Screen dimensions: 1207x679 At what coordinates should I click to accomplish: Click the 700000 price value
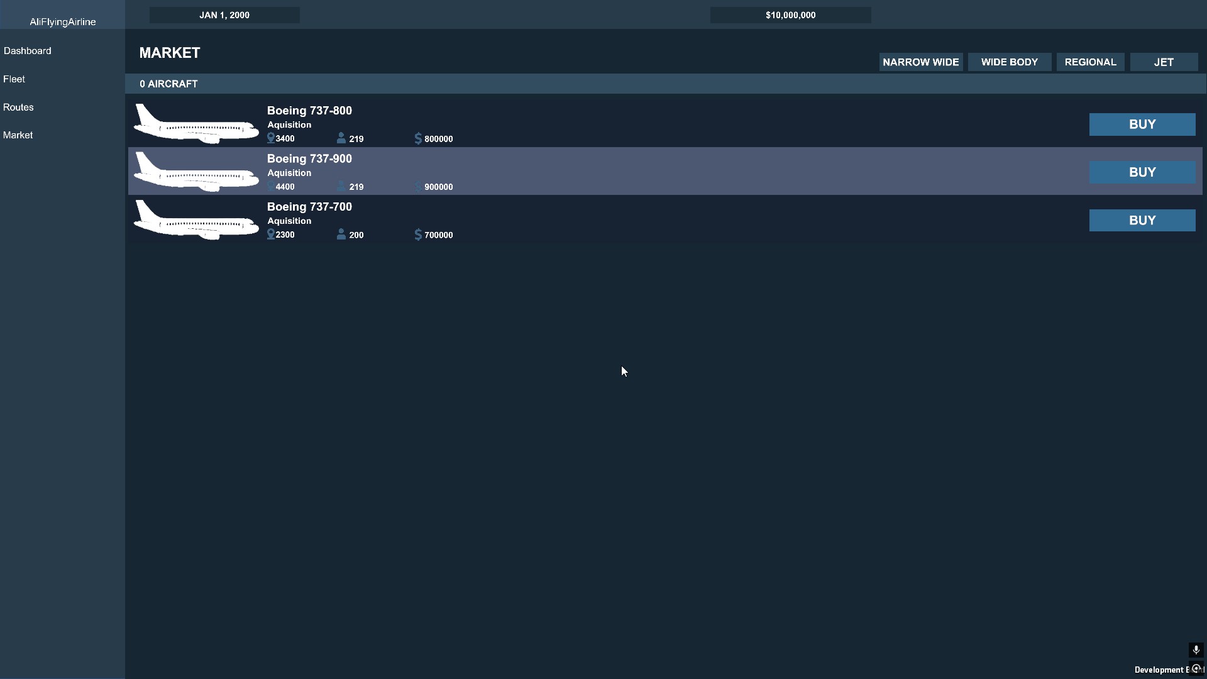[439, 235]
